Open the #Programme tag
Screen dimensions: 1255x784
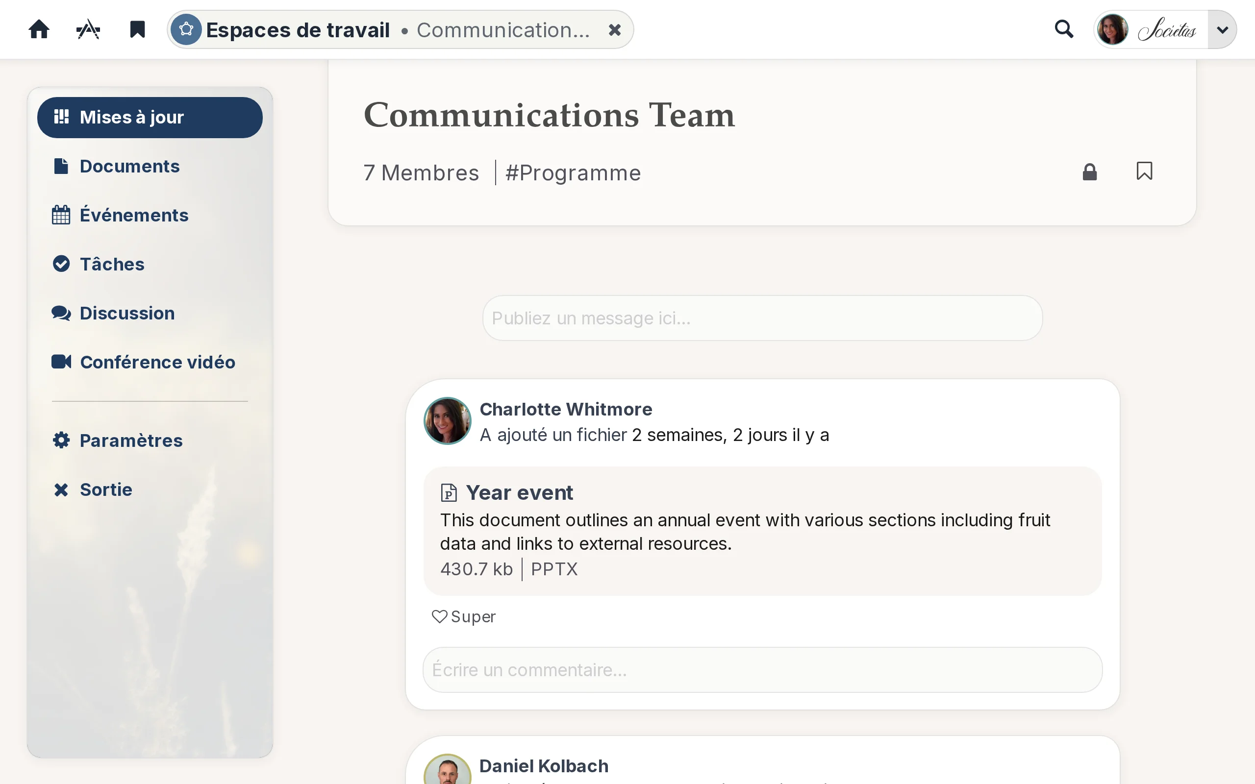(x=573, y=172)
